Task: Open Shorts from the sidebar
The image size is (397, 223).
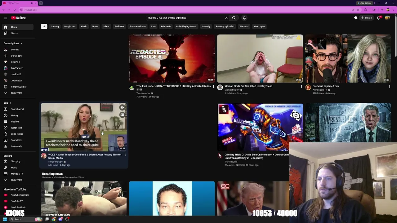Action: point(17,33)
